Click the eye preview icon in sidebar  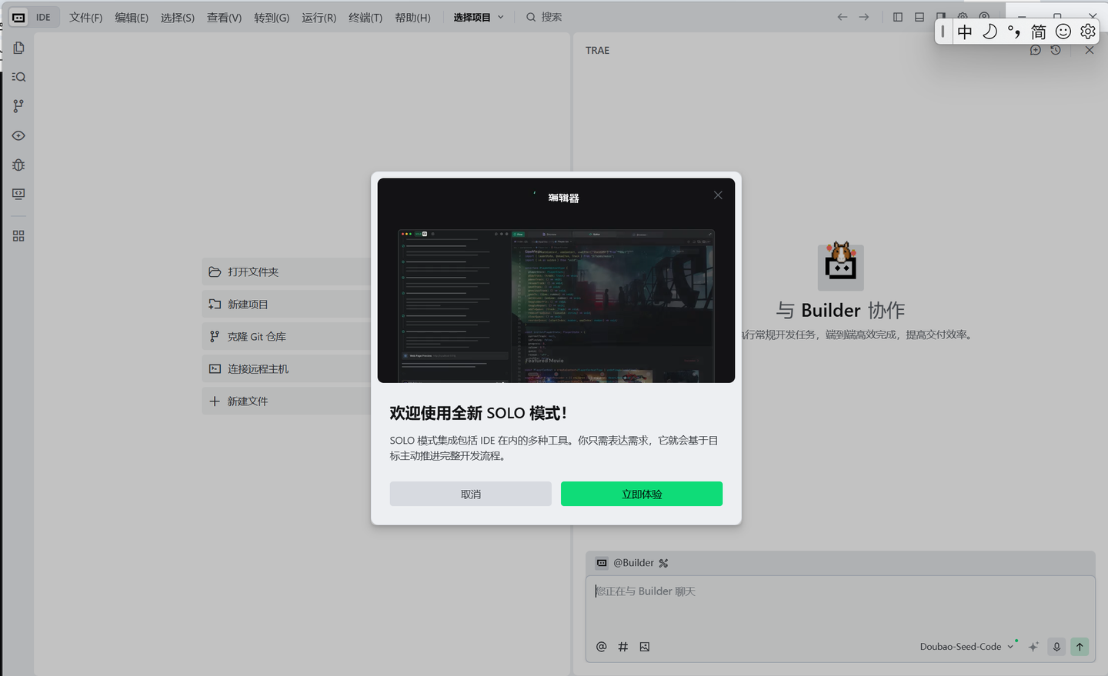tap(18, 135)
